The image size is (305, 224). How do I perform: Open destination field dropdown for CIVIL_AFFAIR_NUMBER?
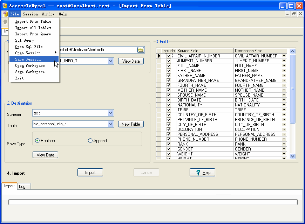click(284, 56)
